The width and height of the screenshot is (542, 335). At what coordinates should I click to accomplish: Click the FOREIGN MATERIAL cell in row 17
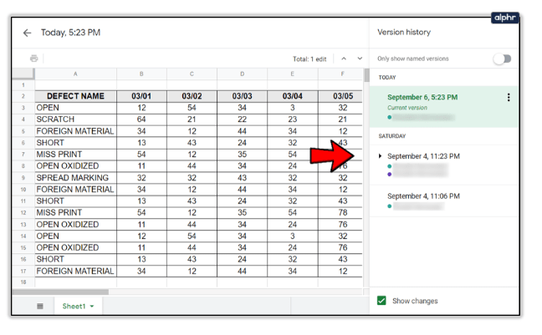(x=75, y=272)
